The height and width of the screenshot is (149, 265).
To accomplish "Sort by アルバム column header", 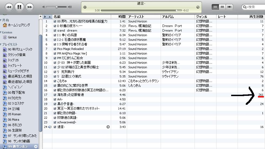I will tap(178, 17).
